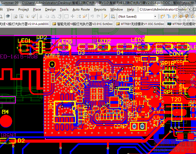Screen dimensions: 196x154
Task: Open the Design menu
Action: 50,9
